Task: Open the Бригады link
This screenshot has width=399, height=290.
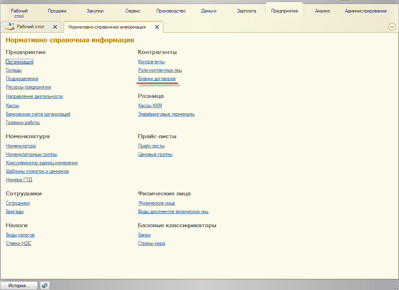Action: pyautogui.click(x=15, y=211)
